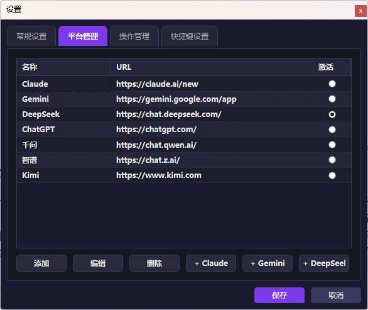Save settings with the 保存 button
Image resolution: width=368 pixels, height=310 pixels.
pos(279,295)
